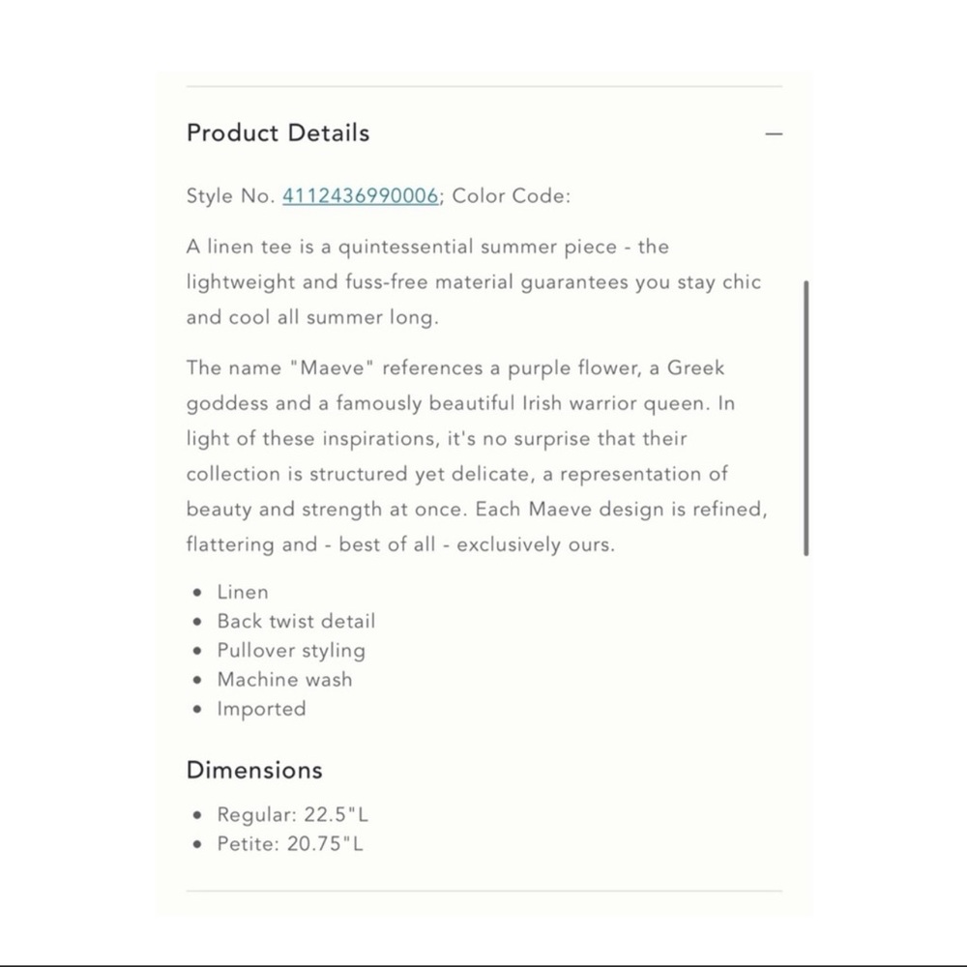Select the Linen bullet item
Screen dimensions: 967x967
(x=243, y=592)
